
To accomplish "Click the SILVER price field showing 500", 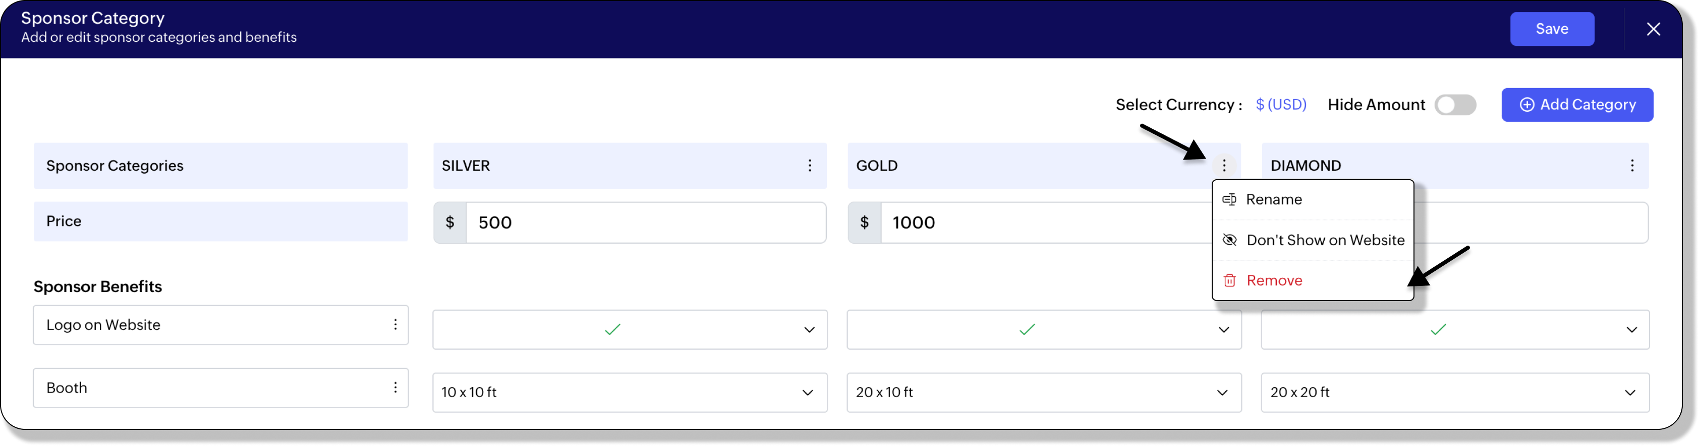I will tap(645, 222).
